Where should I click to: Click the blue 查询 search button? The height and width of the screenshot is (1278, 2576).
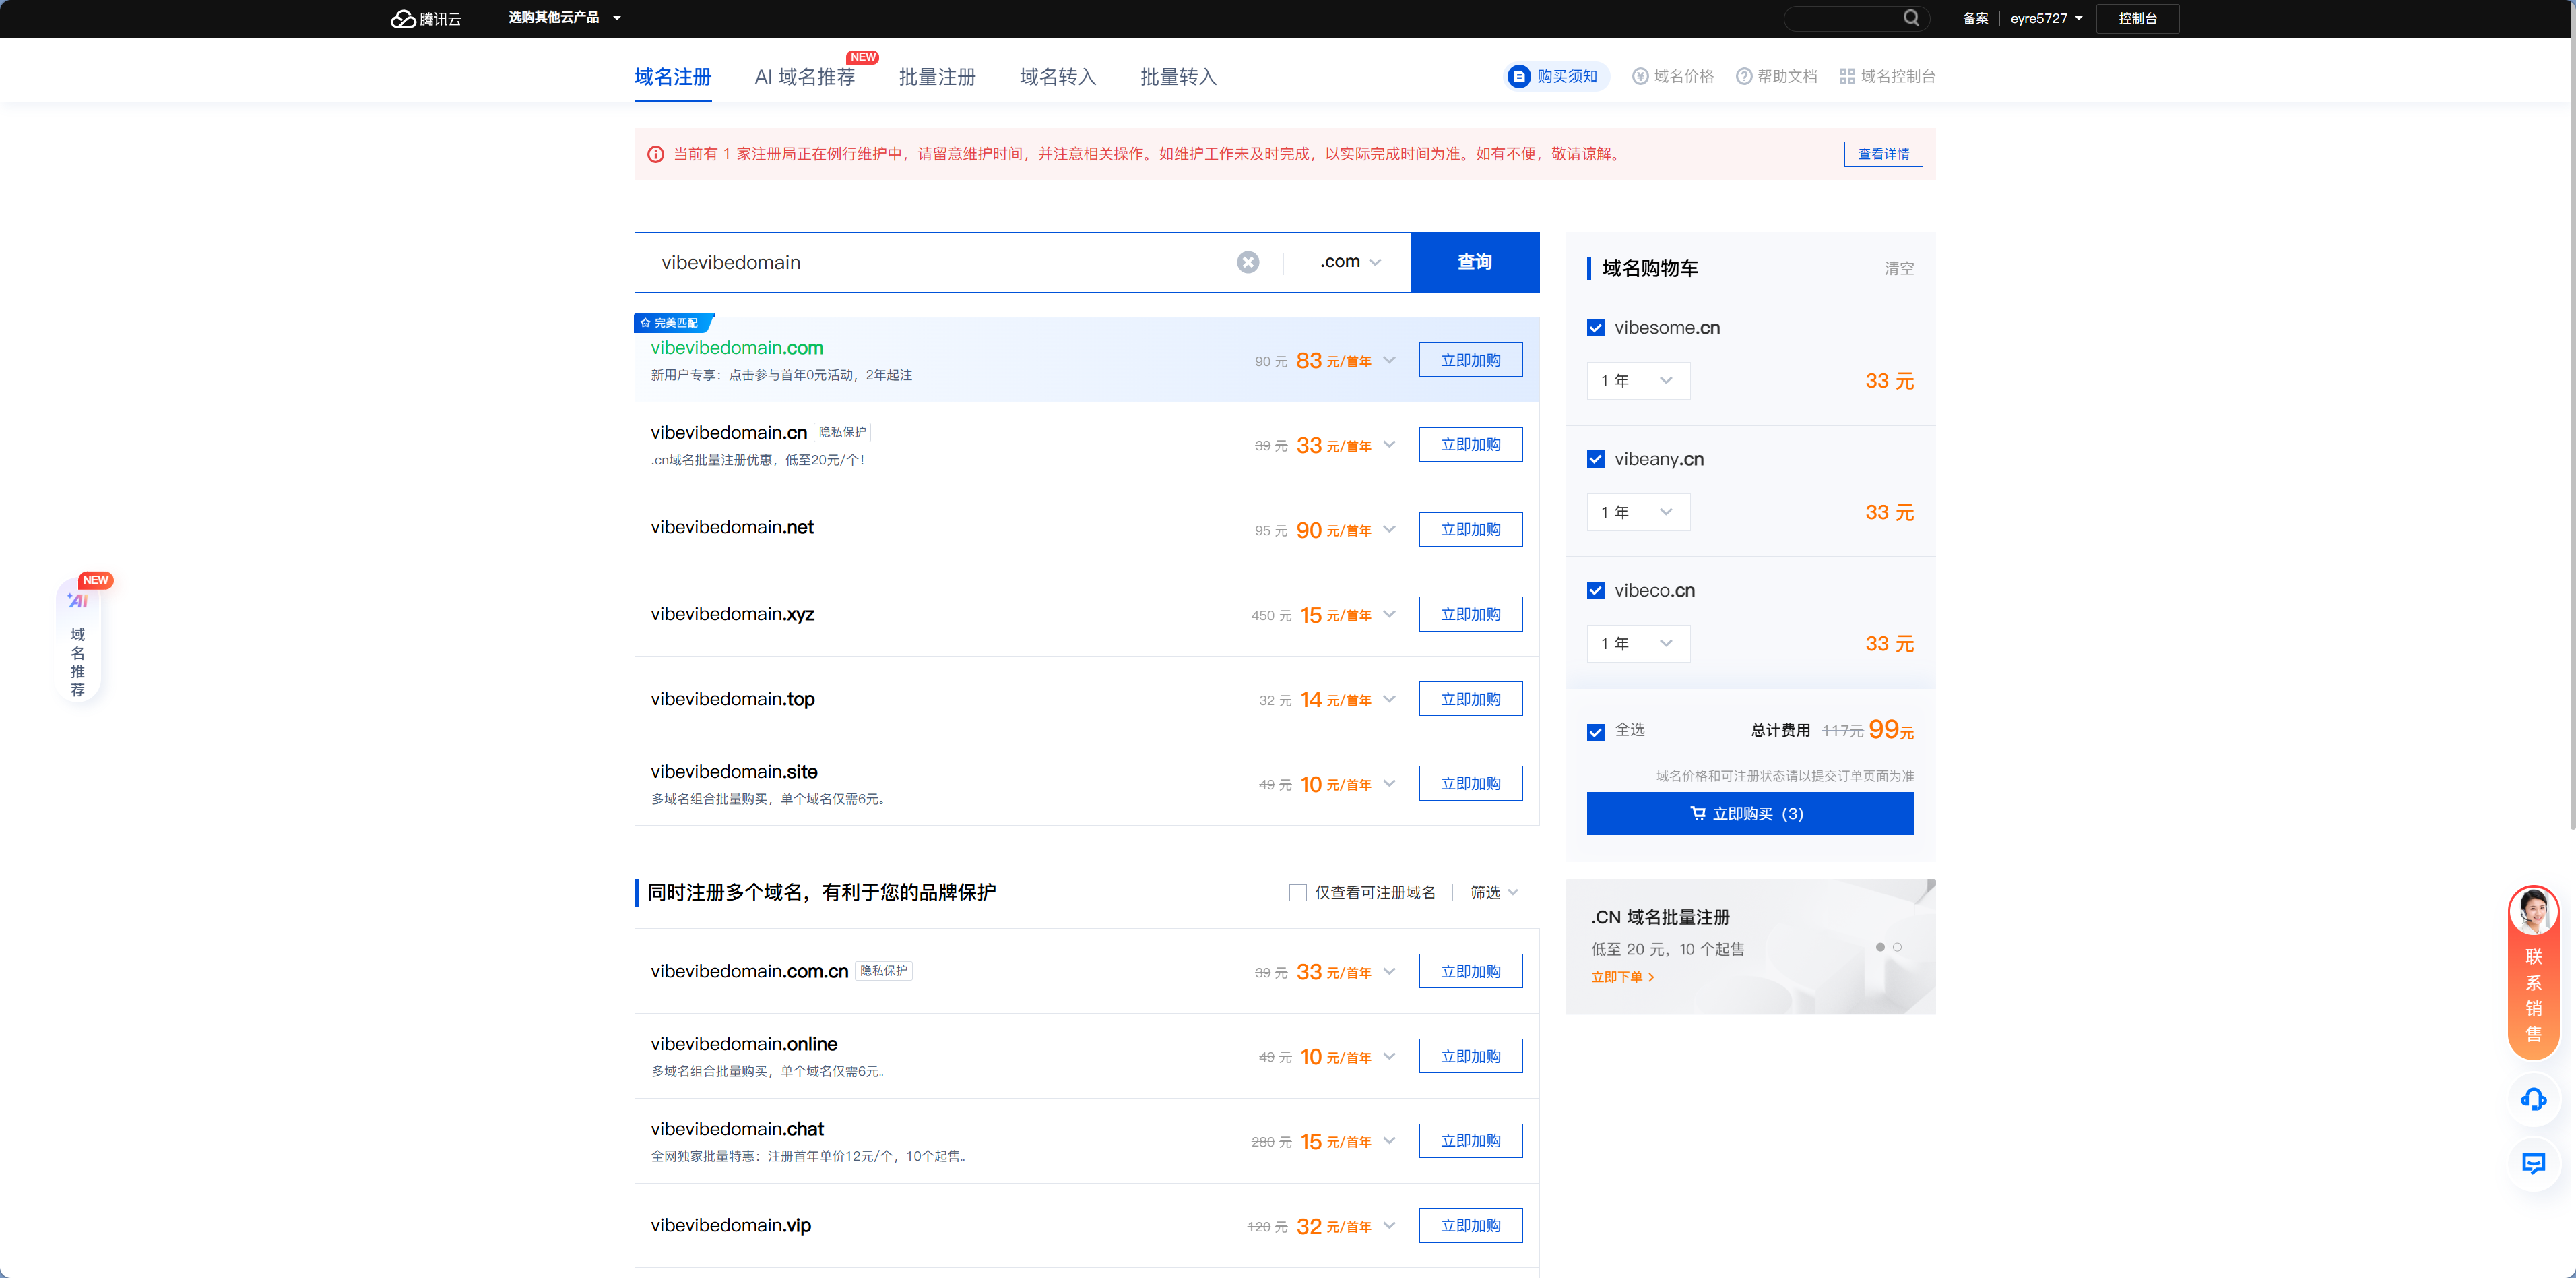tap(1474, 262)
